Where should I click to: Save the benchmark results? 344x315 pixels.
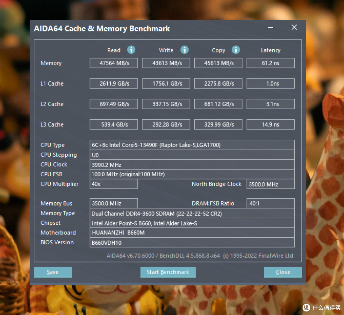tap(53, 272)
